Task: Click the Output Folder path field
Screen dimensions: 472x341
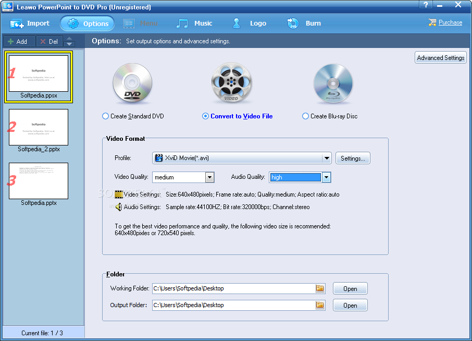Action: 233,305
